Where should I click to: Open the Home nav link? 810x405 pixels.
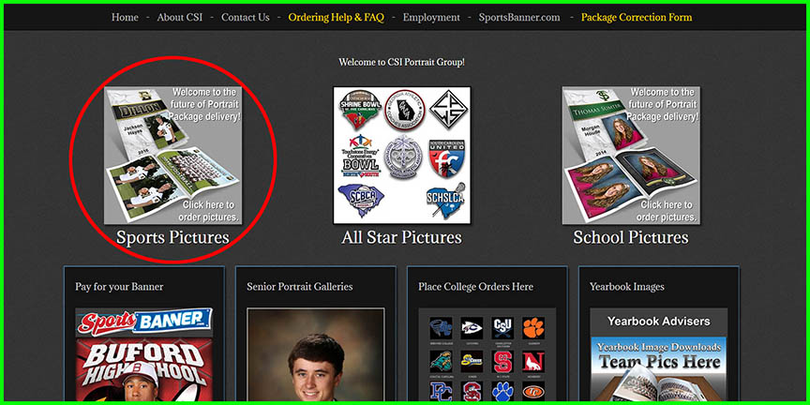(125, 17)
